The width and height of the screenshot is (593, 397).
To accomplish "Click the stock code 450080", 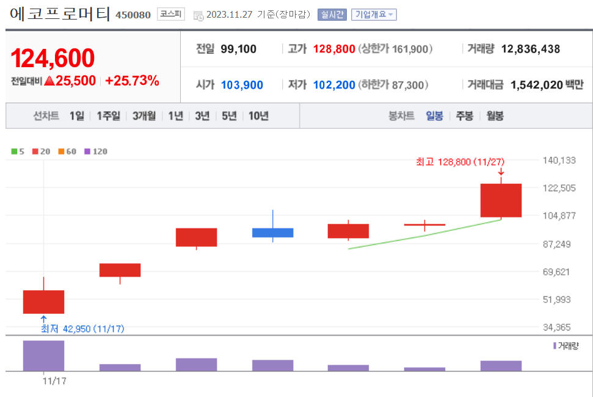I will 133,15.
